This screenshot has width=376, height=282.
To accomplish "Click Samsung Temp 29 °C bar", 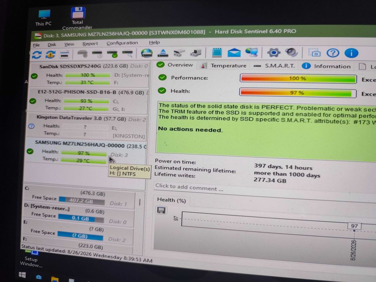I will point(83,160).
